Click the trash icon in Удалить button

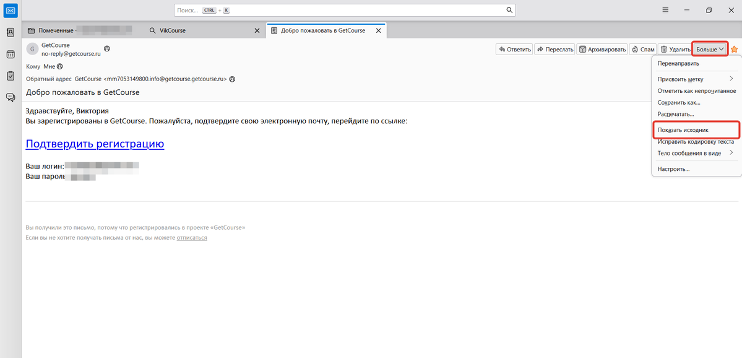[664, 50]
